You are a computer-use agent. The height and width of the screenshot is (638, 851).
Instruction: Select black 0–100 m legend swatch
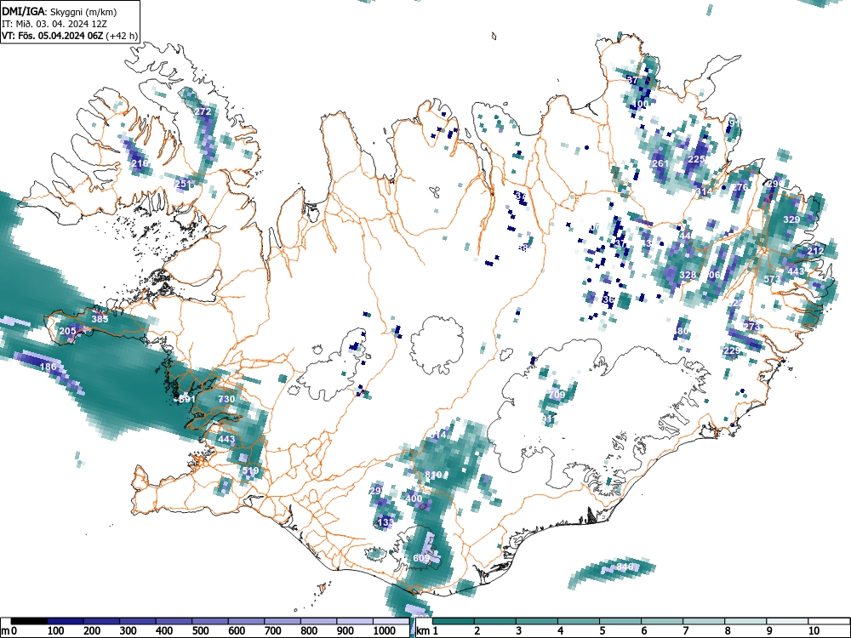pyautogui.click(x=29, y=621)
